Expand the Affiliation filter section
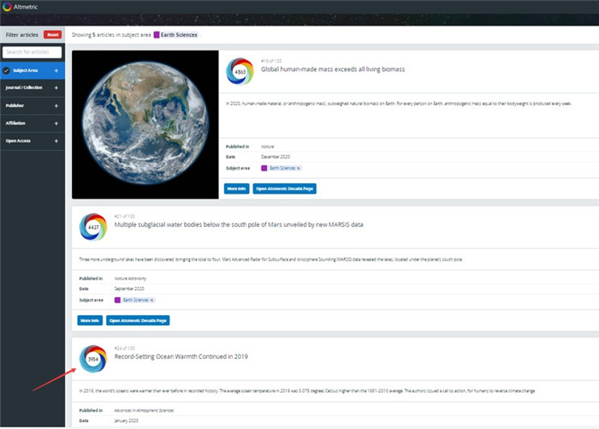The image size is (599, 429). (x=56, y=123)
